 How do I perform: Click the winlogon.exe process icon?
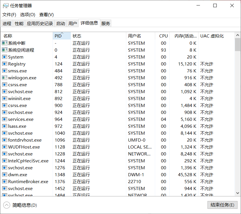coord(4,78)
